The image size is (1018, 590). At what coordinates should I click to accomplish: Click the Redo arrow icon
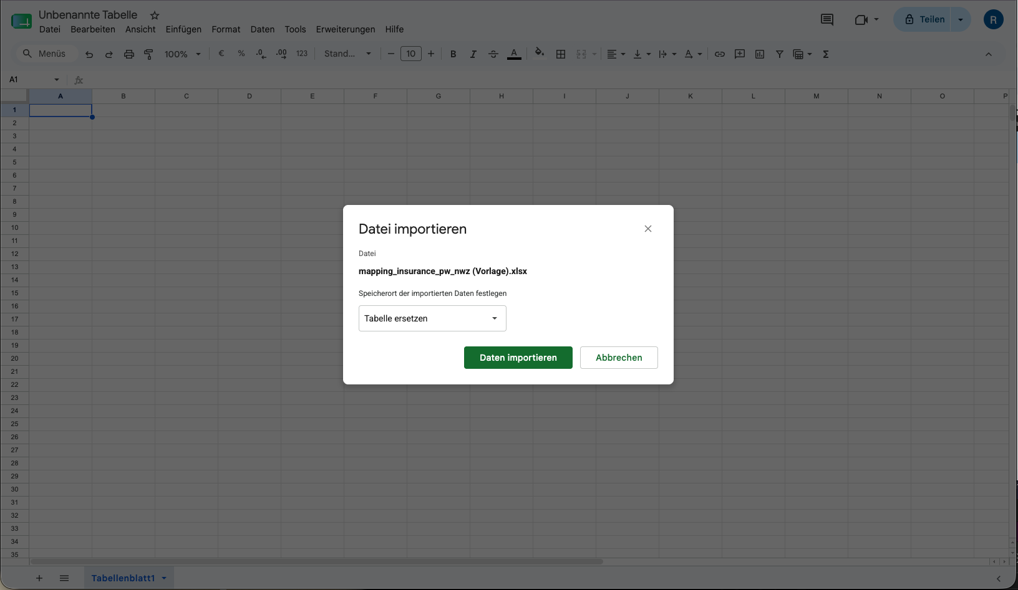(x=109, y=54)
